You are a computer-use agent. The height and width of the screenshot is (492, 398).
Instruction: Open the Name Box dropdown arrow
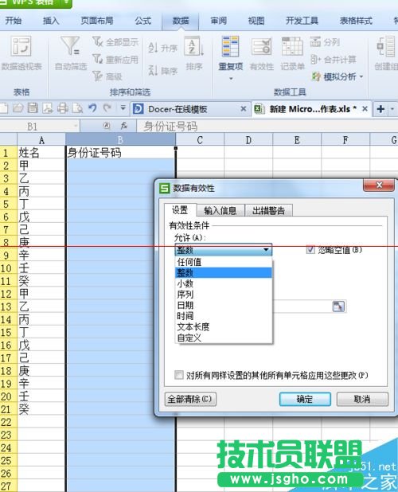tap(76, 126)
